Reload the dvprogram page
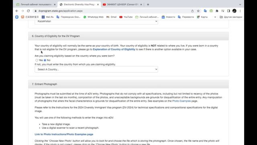257x145 pixels. (x=29, y=11)
